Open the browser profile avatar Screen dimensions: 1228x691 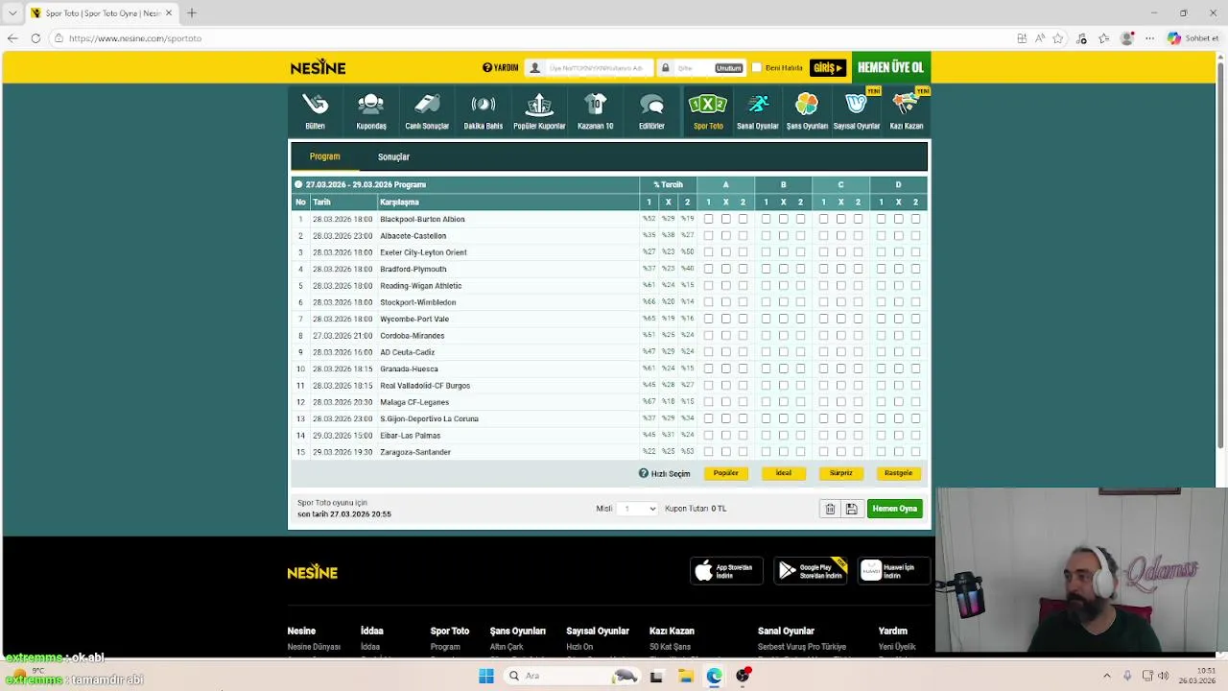pyautogui.click(x=1127, y=38)
